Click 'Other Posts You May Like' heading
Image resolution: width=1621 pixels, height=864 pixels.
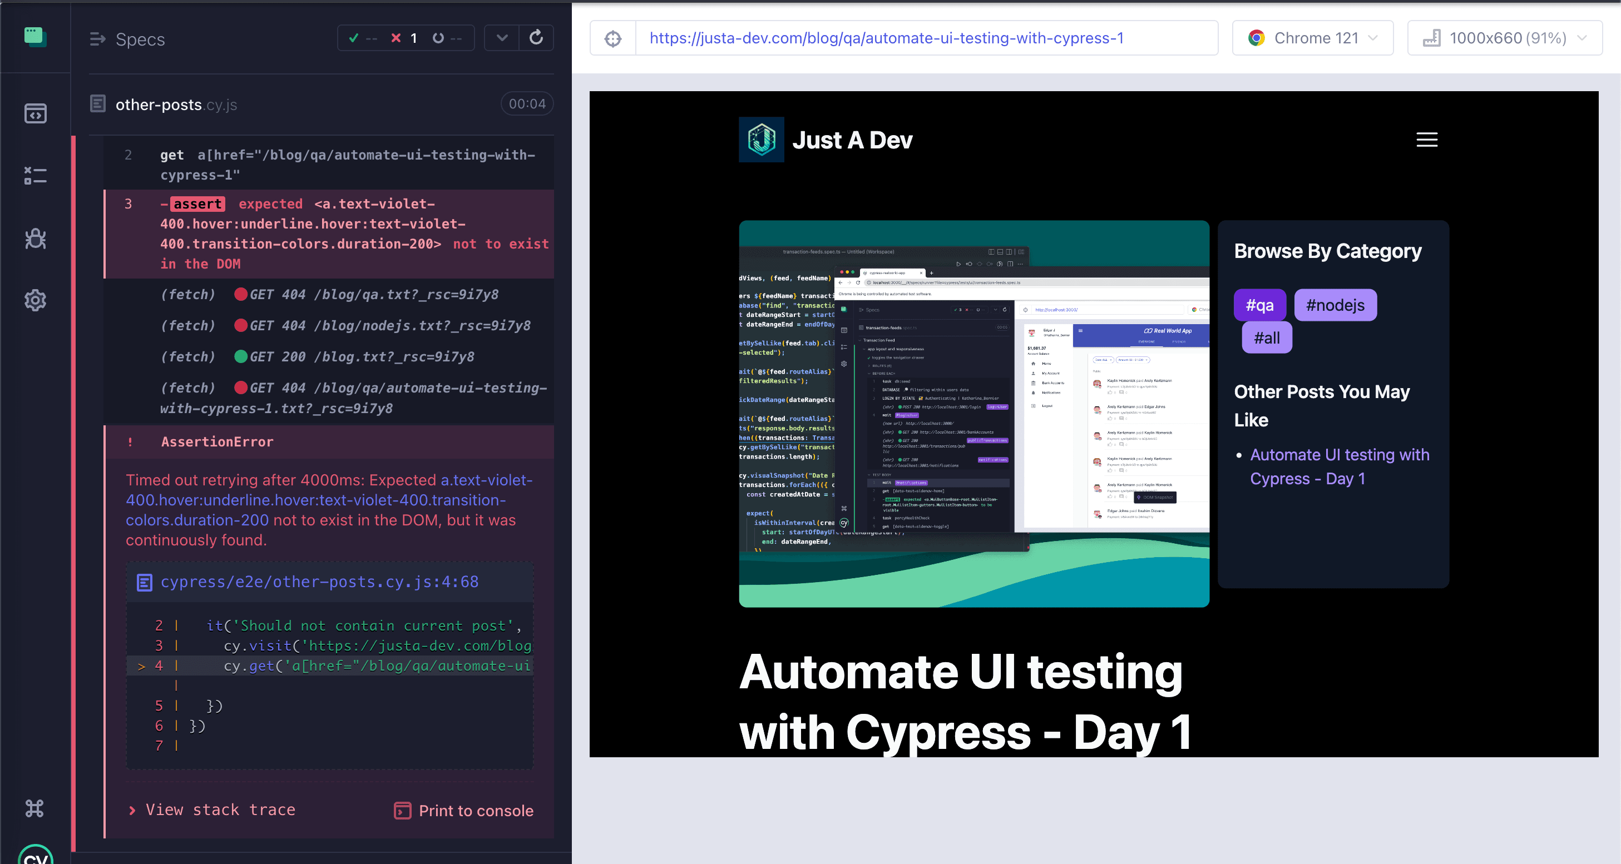(1322, 405)
